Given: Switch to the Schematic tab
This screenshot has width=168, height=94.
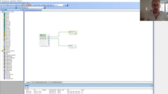Looking at the screenshot, I should tap(39, 10).
